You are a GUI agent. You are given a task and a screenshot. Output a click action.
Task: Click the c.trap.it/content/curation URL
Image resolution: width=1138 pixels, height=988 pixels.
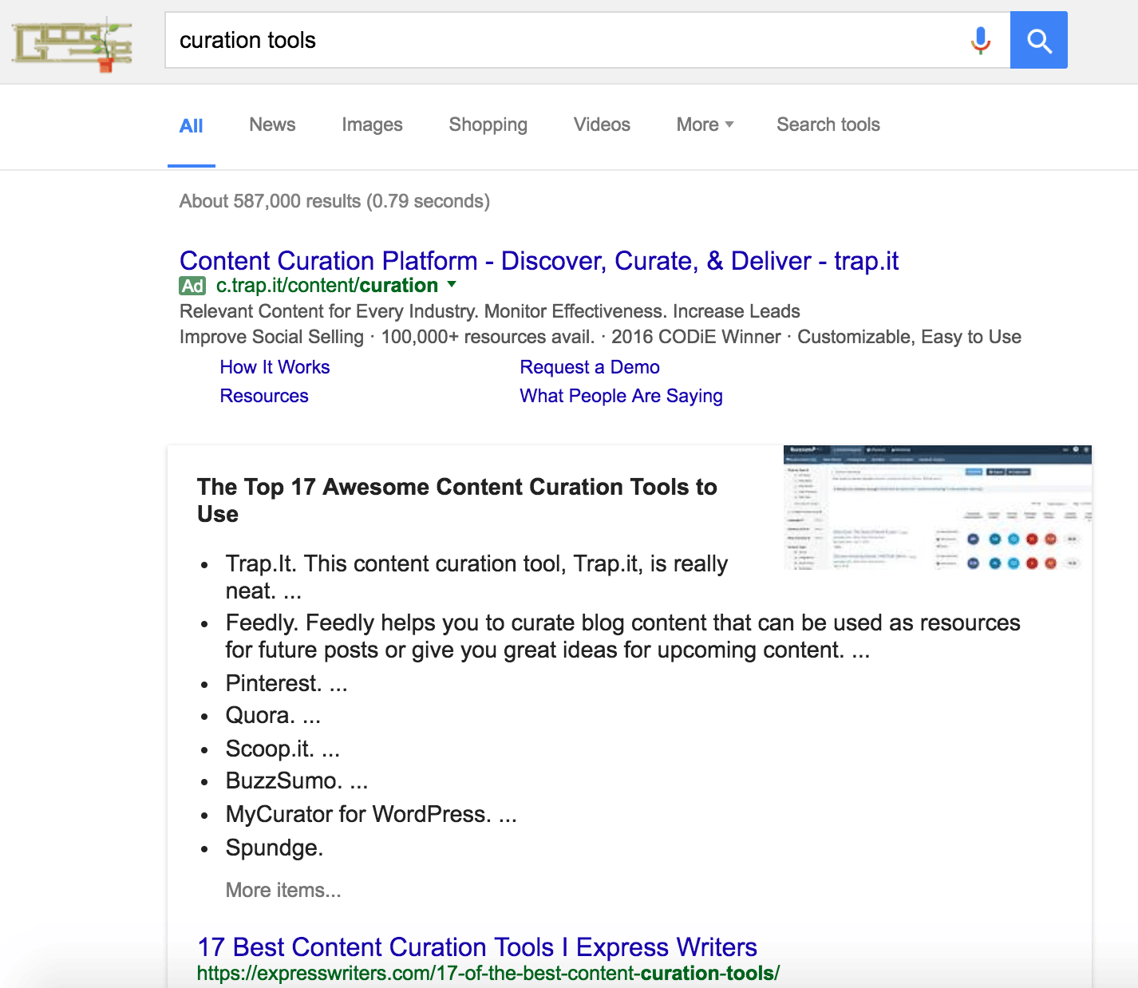coord(327,286)
